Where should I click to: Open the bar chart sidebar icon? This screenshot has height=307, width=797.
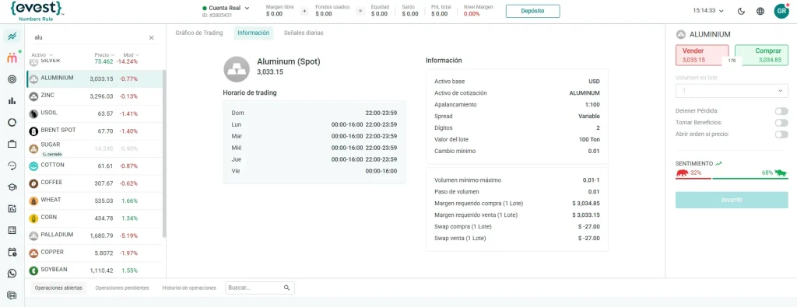tap(12, 100)
